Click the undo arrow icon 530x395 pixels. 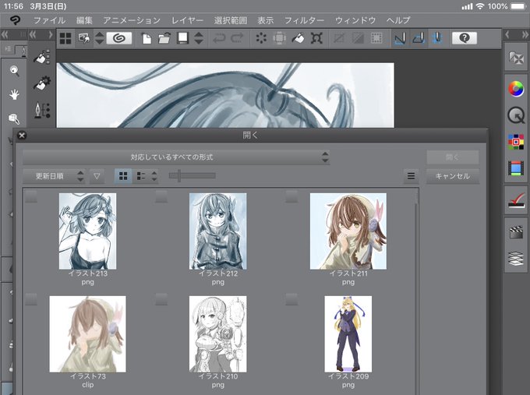coord(219,38)
